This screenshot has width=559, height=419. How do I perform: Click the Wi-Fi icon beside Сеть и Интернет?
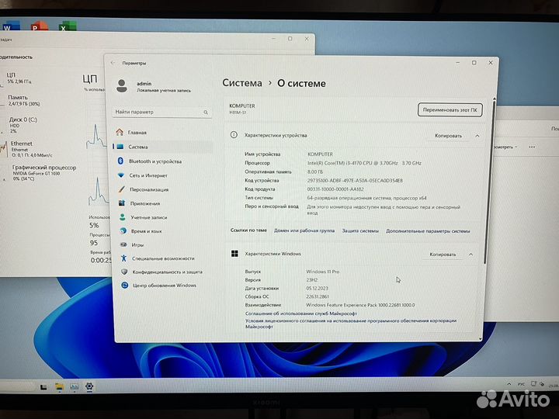pos(121,175)
